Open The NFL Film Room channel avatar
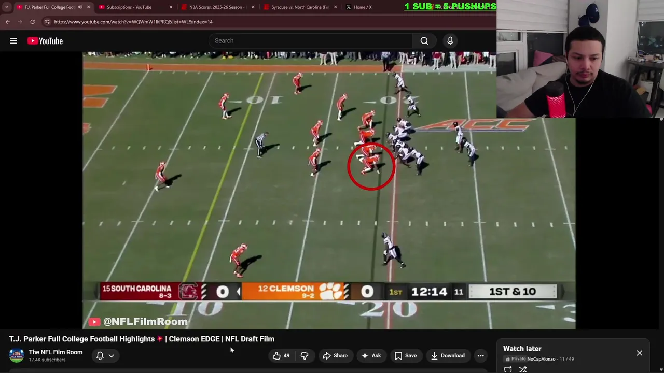This screenshot has width=664, height=373. pos(17,355)
